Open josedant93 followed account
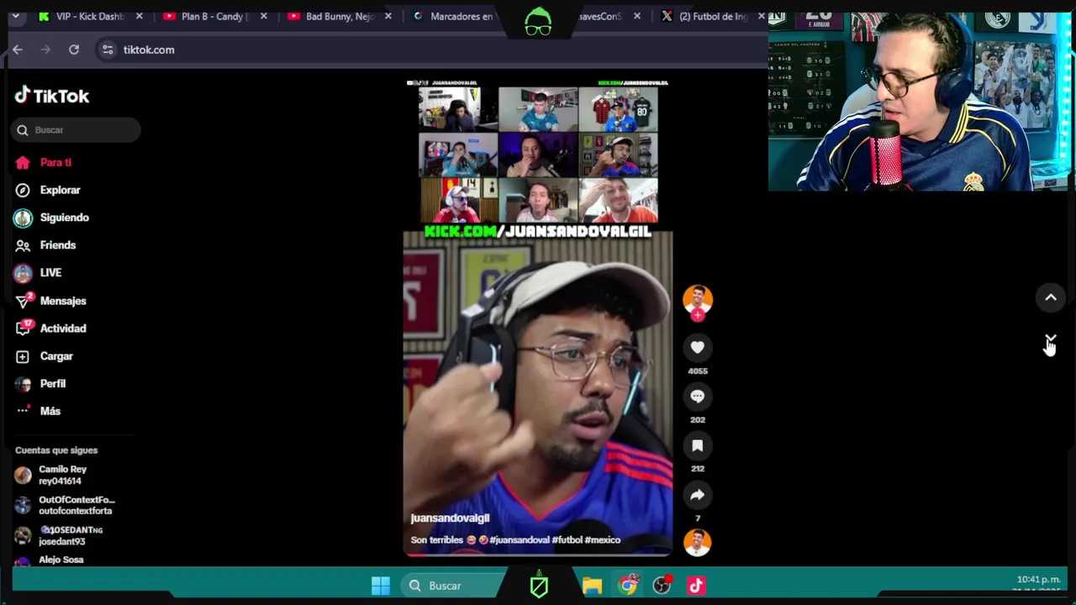The height and width of the screenshot is (605, 1076). (x=59, y=536)
